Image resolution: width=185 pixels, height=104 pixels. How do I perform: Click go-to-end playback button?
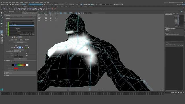point(183,93)
